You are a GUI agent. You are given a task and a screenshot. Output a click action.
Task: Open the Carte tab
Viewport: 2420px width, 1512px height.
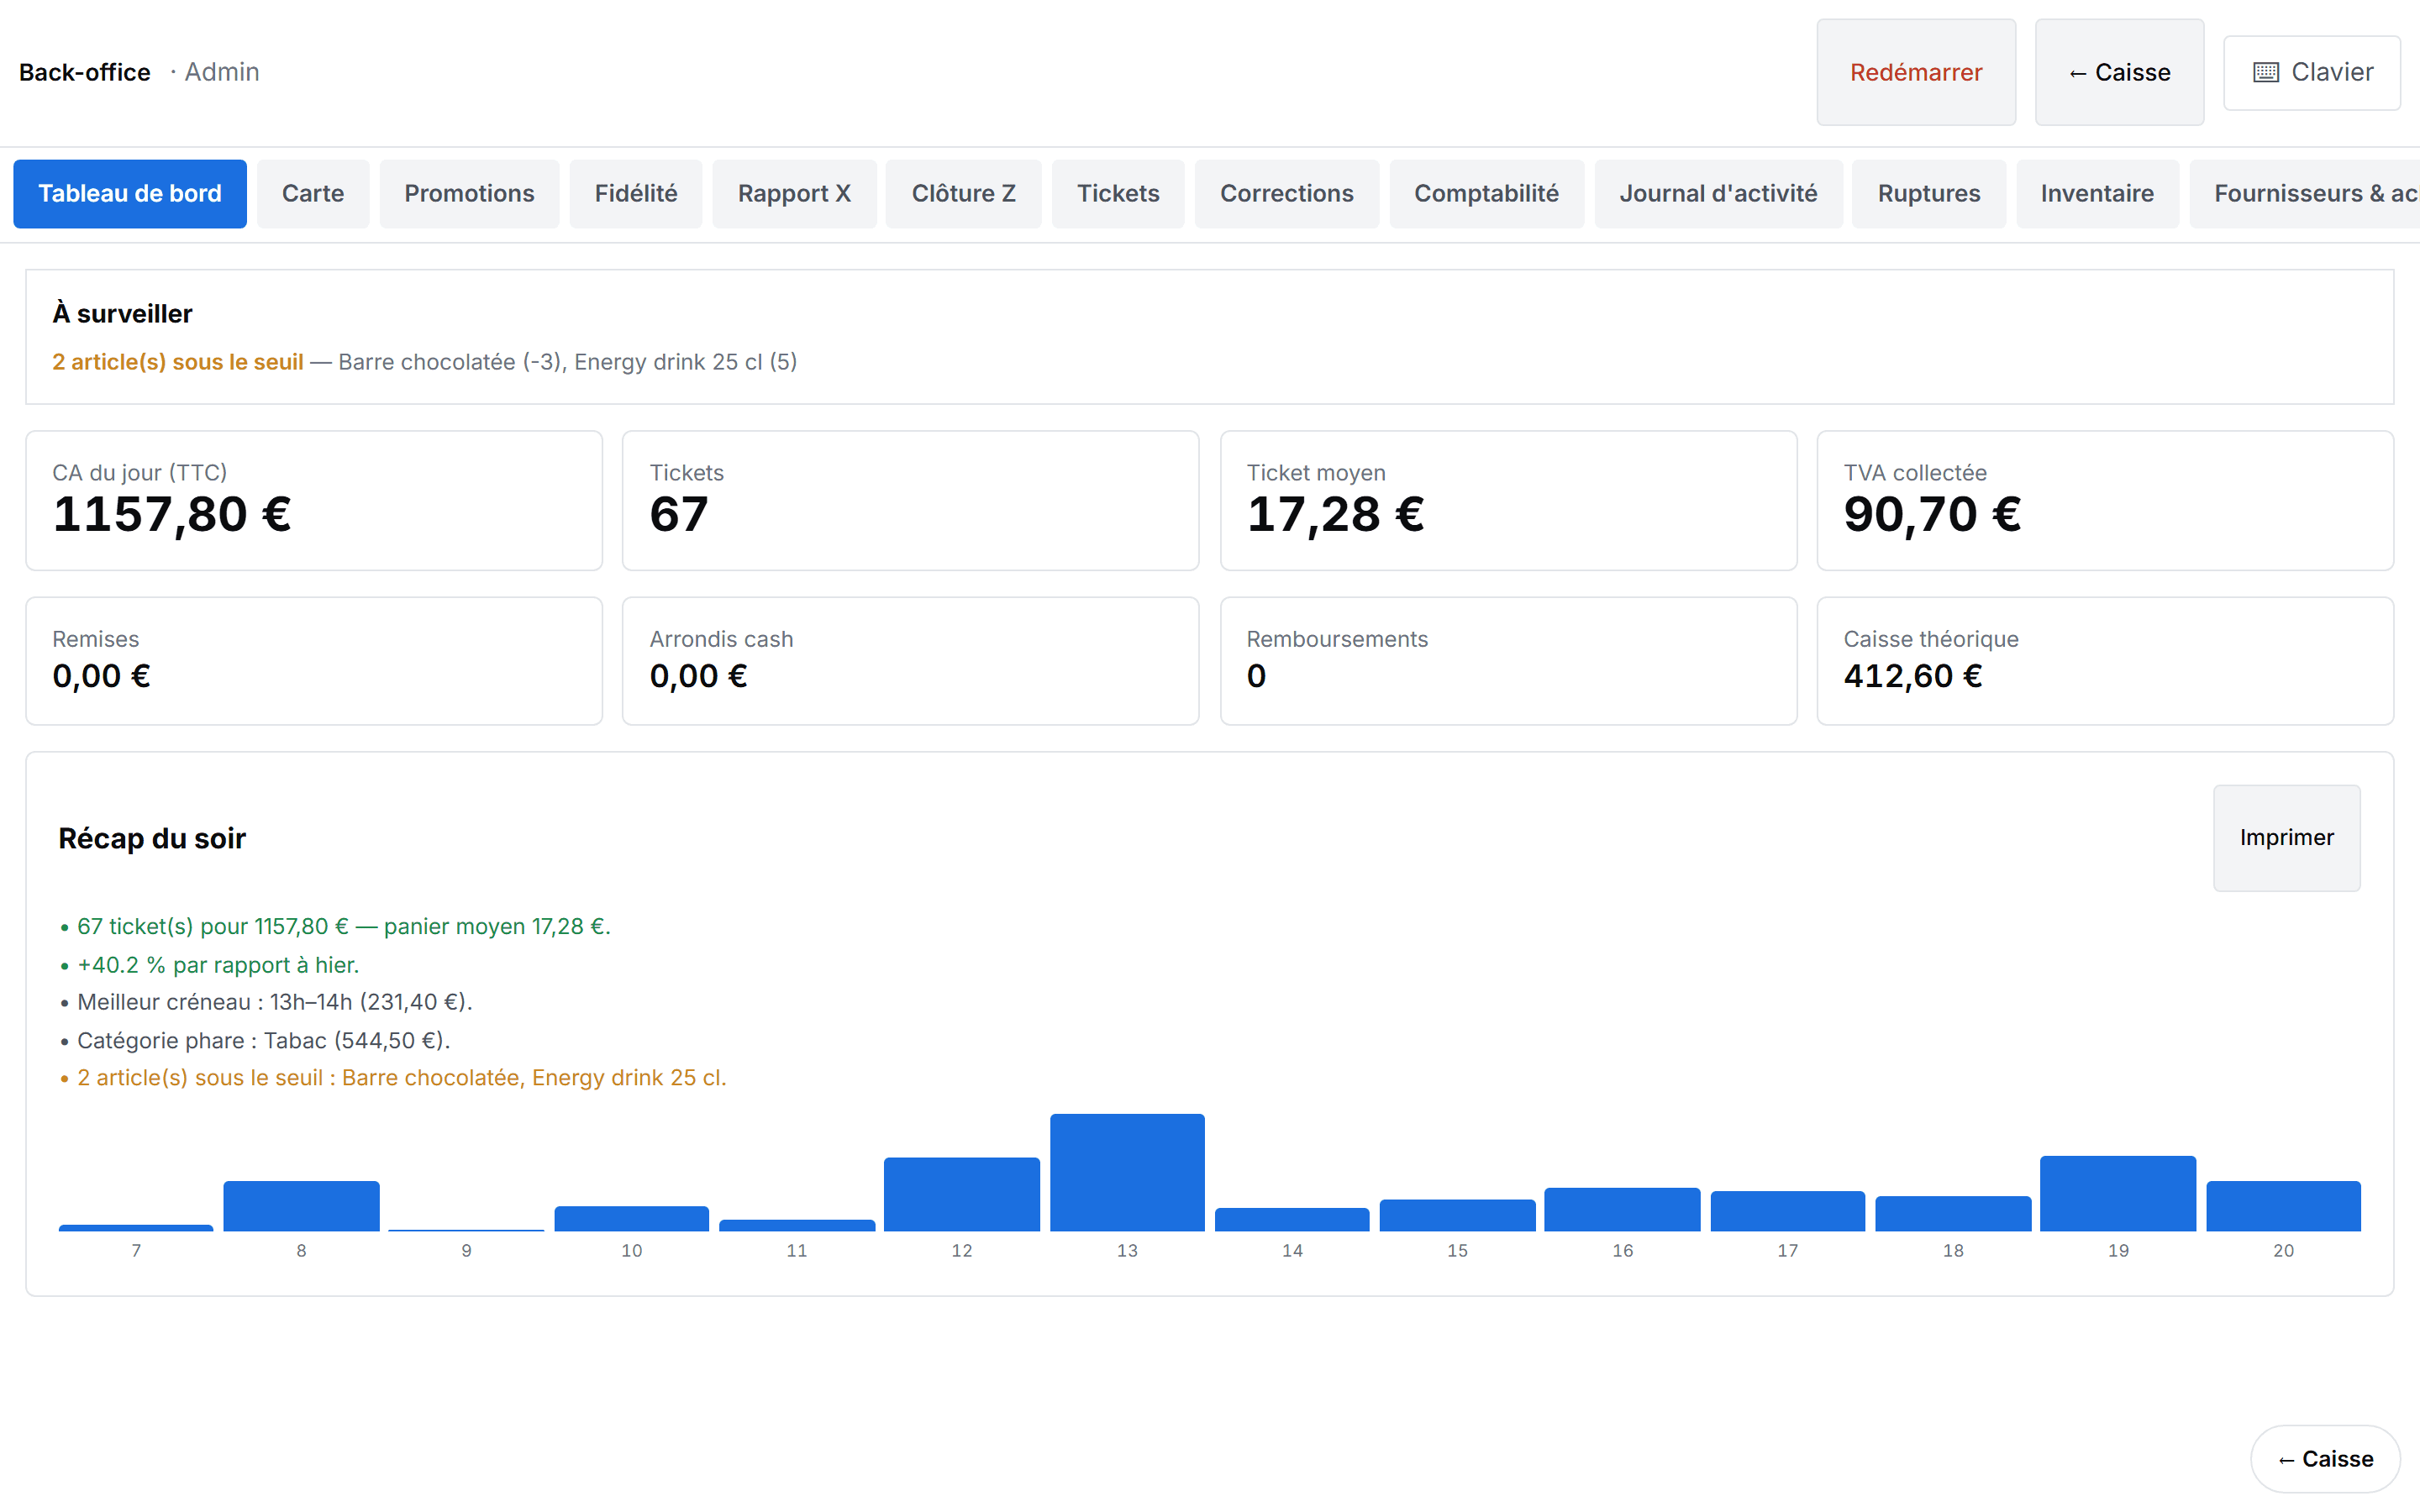313,194
